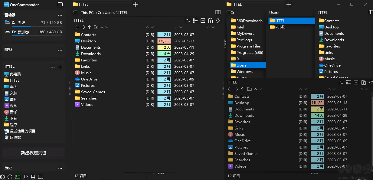Image resolution: width=373 pixels, height=180 pixels.
Task: Add a new tab in the left pane
Action: (x=136, y=4)
